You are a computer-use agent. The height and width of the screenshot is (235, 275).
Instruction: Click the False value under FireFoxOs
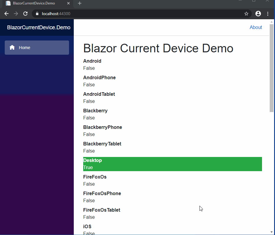tap(89, 184)
